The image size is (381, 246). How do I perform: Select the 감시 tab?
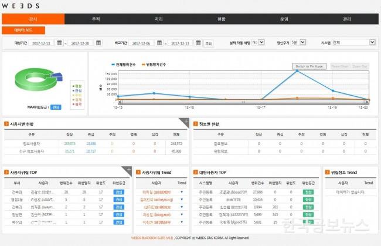[x=33, y=19]
